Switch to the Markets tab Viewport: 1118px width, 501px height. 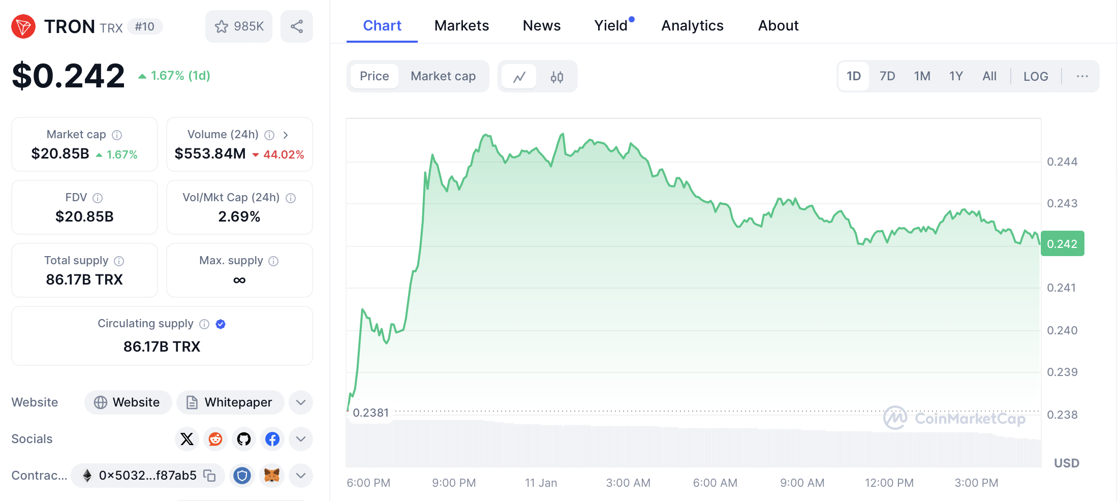click(461, 25)
